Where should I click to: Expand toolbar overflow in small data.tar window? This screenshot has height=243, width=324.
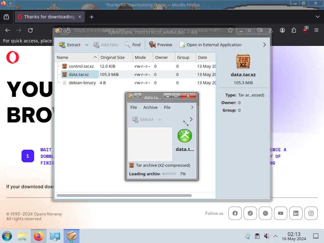point(191,119)
